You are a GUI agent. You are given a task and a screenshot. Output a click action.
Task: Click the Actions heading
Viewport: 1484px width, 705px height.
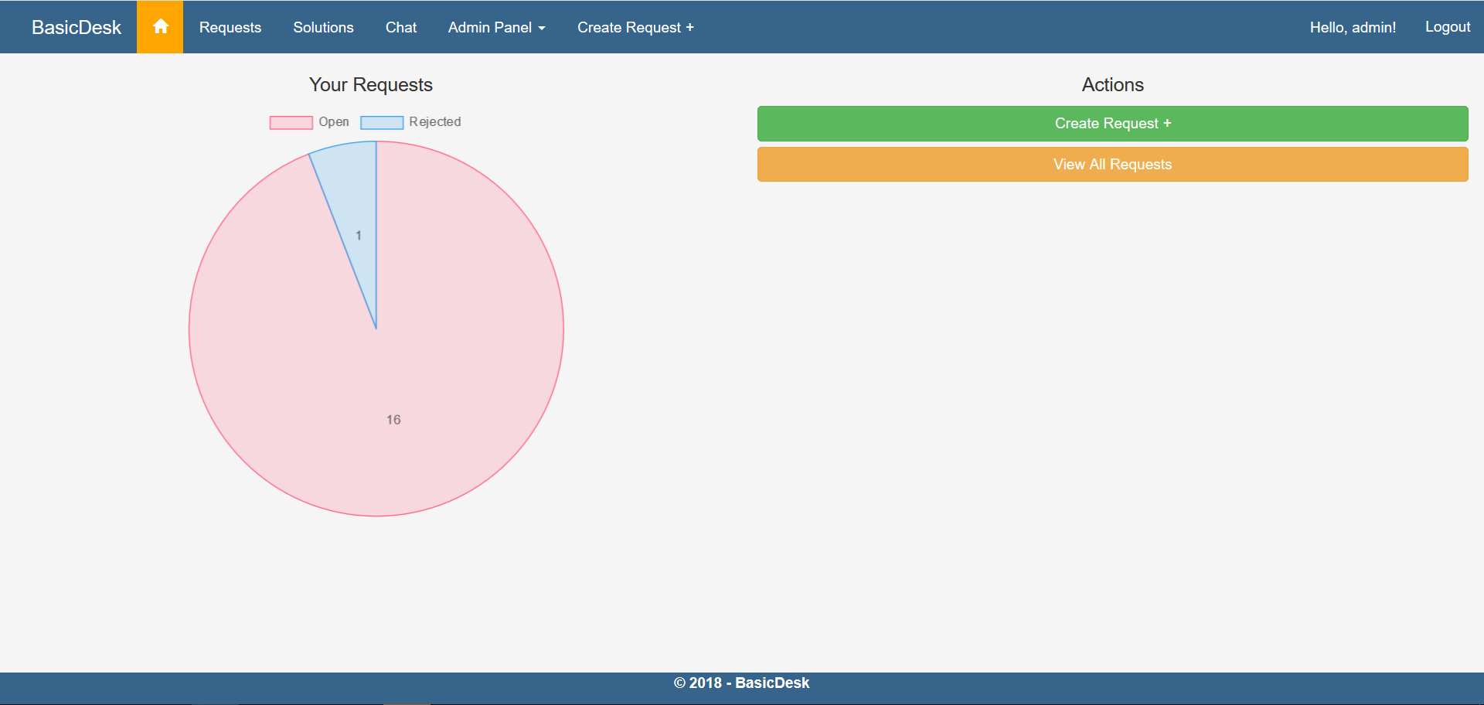(1113, 85)
